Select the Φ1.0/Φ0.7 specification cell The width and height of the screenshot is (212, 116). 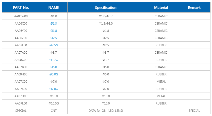pyautogui.click(x=106, y=16)
